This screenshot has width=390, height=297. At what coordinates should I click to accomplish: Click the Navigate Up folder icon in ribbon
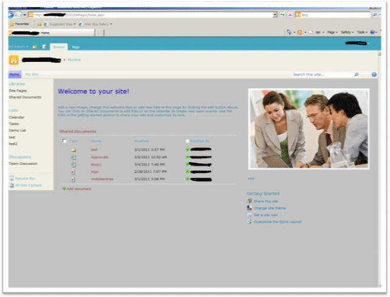35,47
